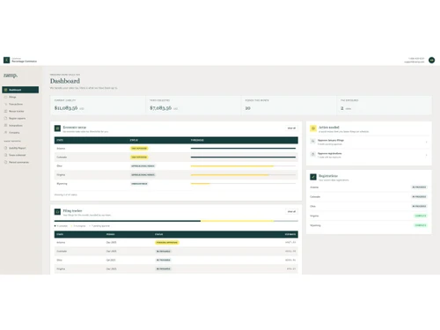Select the Colorado row in Filing tracker
Image resolution: width=440 pixels, height=330 pixels.
[x=176, y=252]
